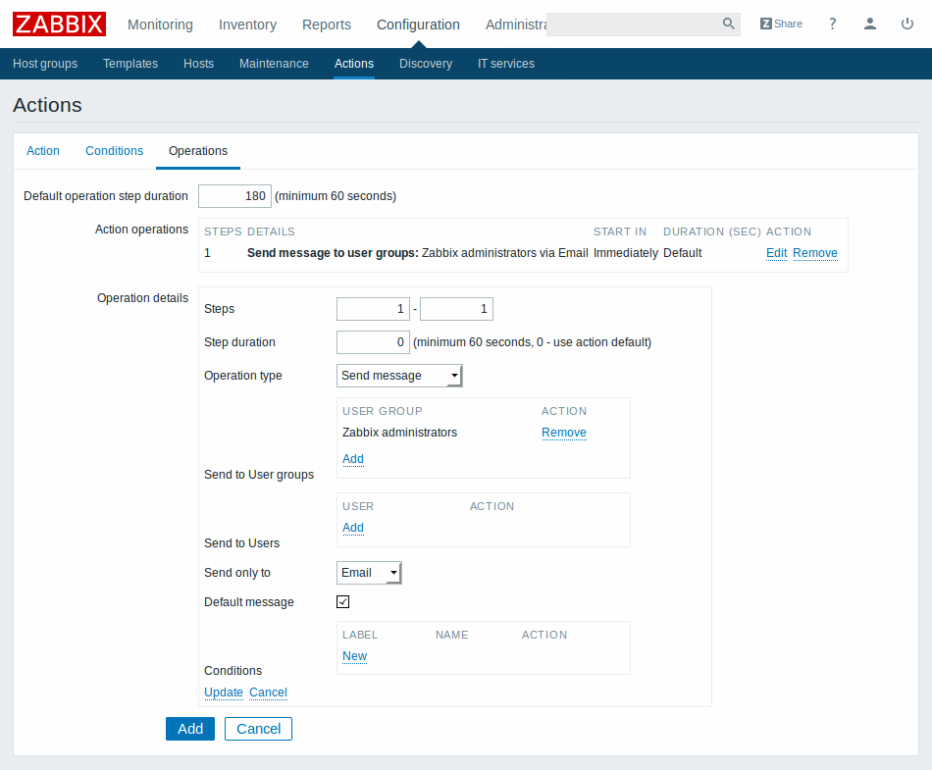
Task: Add a user group recipient
Action: pyautogui.click(x=353, y=459)
